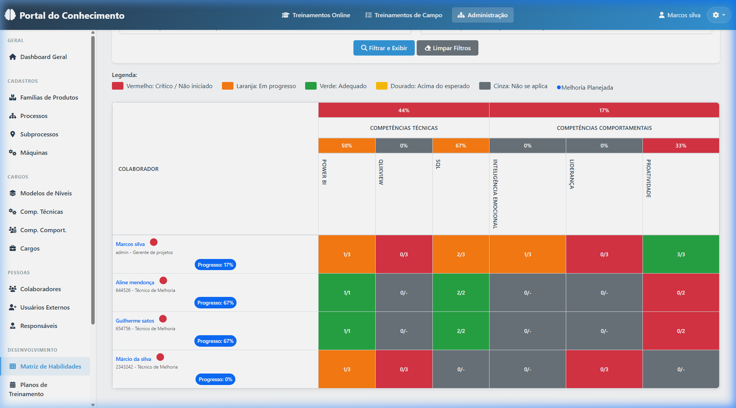Open Aline mendonça collaborator link

tap(135, 282)
